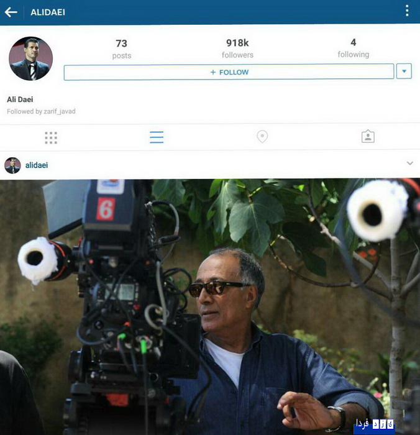Show the tagged photos tab
The height and width of the screenshot is (435, 420).
[x=368, y=137]
